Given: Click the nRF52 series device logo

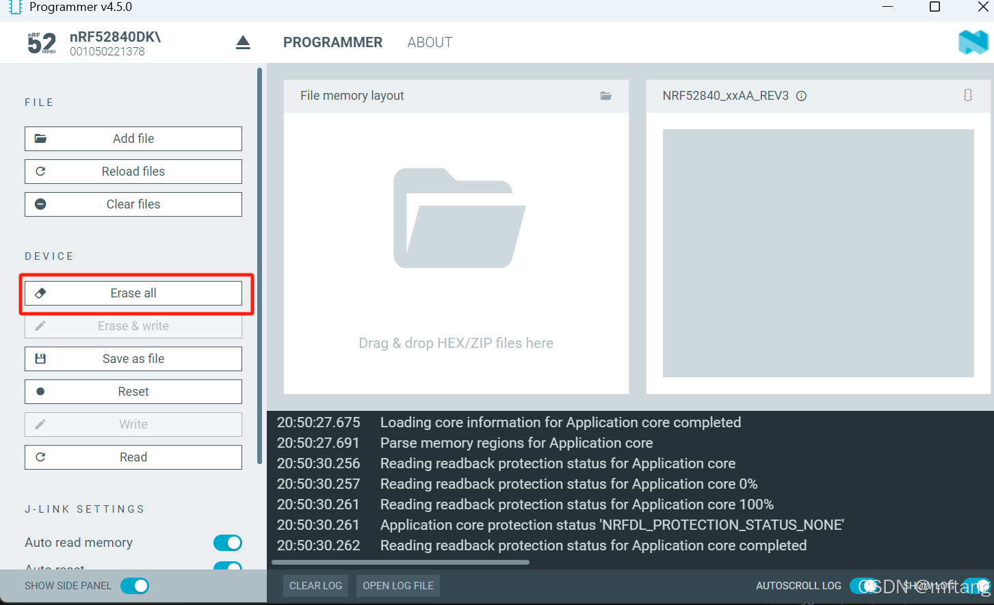Looking at the screenshot, I should pos(42,42).
